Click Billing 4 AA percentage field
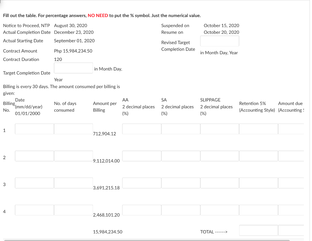 pos(142,210)
